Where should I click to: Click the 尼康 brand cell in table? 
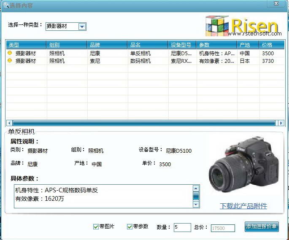[x=95, y=54]
